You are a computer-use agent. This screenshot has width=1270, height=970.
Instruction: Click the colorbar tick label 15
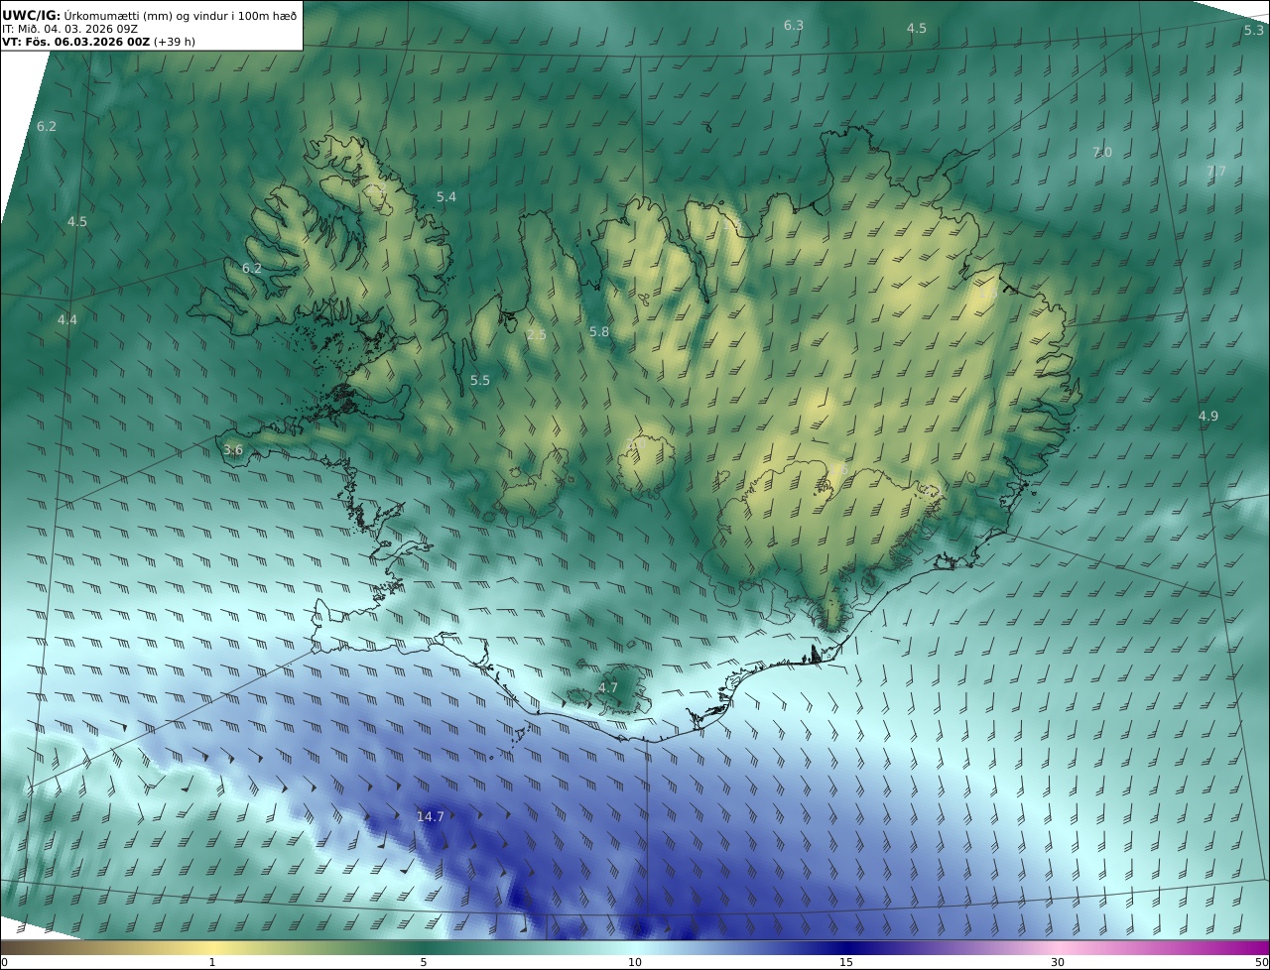846,962
